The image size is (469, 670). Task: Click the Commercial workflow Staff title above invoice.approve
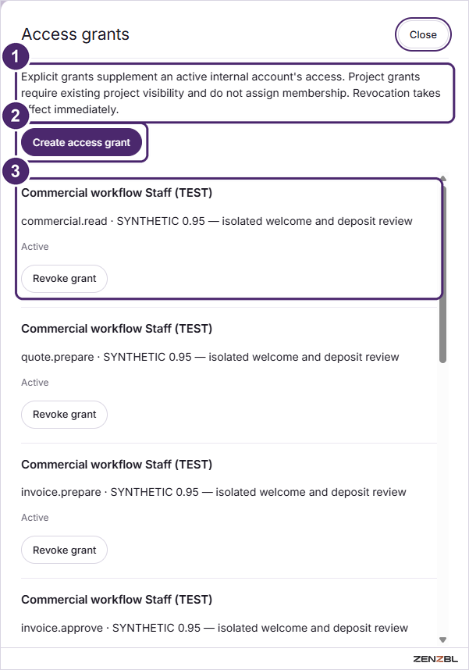pos(116,600)
